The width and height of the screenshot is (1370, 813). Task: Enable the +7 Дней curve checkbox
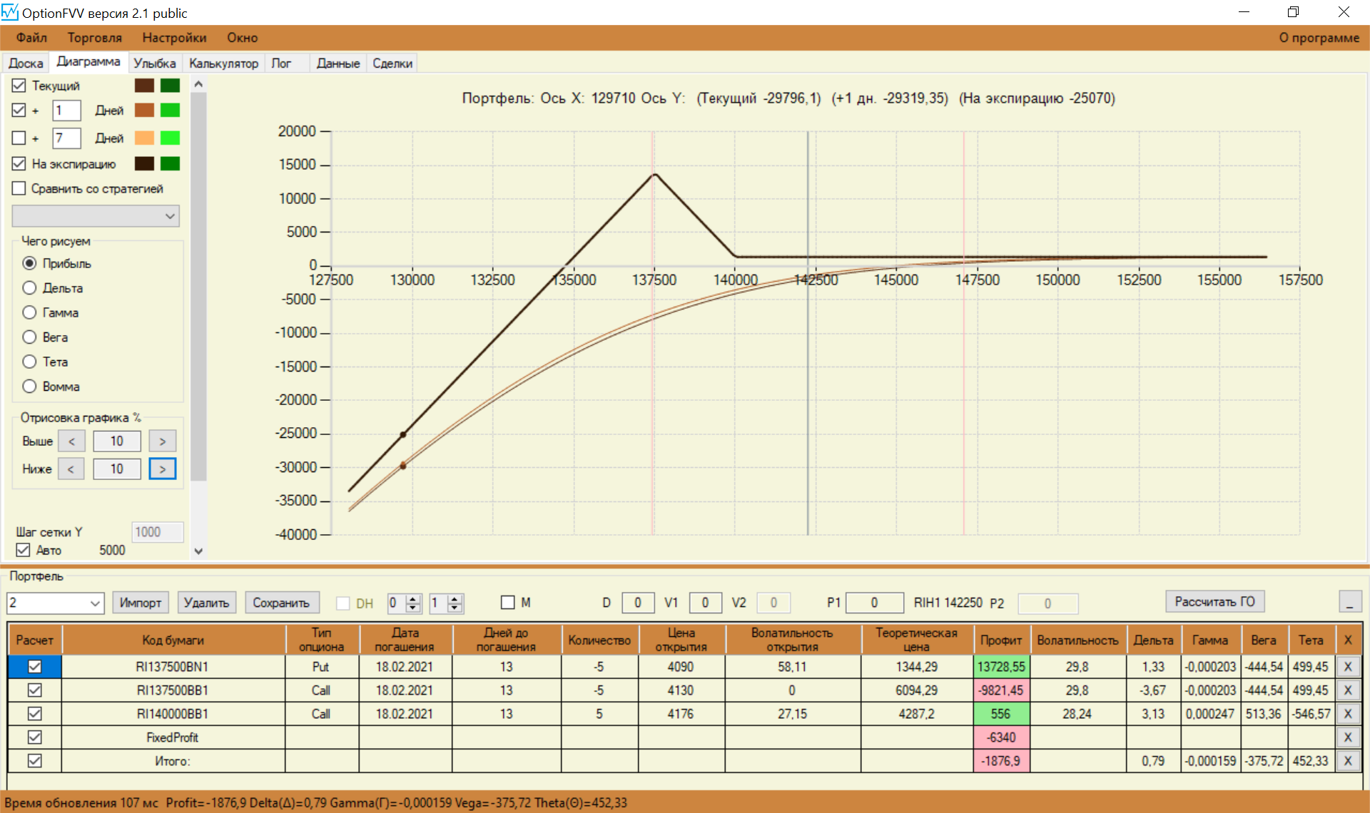[x=19, y=138]
